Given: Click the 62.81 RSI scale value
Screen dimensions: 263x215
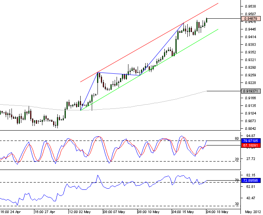Looking at the screenshot, I should click(x=251, y=186).
